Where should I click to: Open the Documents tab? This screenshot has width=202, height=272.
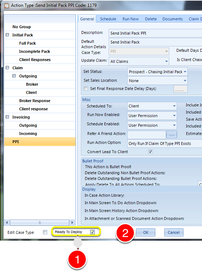tap(172, 19)
